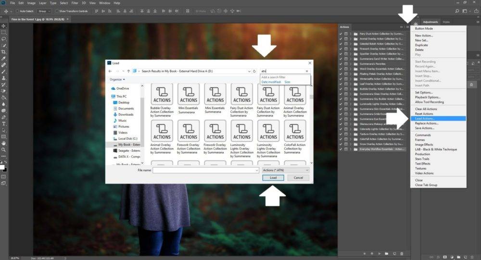Screen dimensions: 481x260
Task: Toggle checkmark for Everyday Workflow Essentials set
Action: pos(341,149)
